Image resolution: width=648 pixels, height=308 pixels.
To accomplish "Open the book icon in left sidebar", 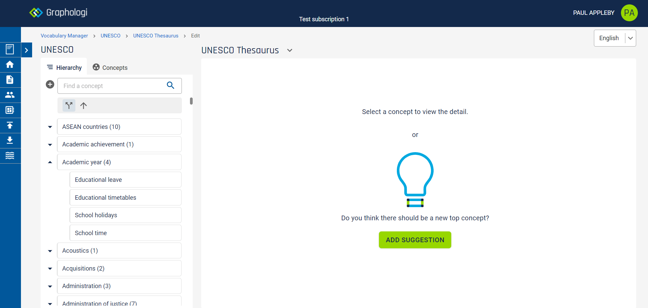I will (10, 50).
